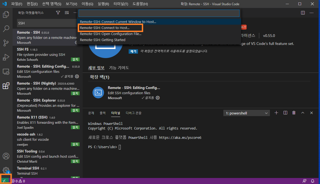The height and width of the screenshot is (184, 320).
Task: Click the SSH extension search box
Action: 47,23
